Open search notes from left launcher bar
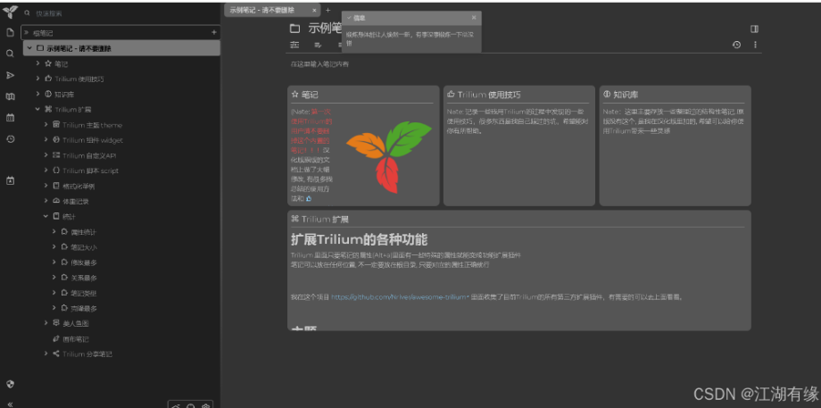The width and height of the screenshot is (821, 408). click(x=10, y=54)
